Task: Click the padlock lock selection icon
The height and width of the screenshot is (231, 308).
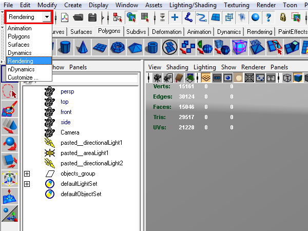Action: click(x=283, y=17)
